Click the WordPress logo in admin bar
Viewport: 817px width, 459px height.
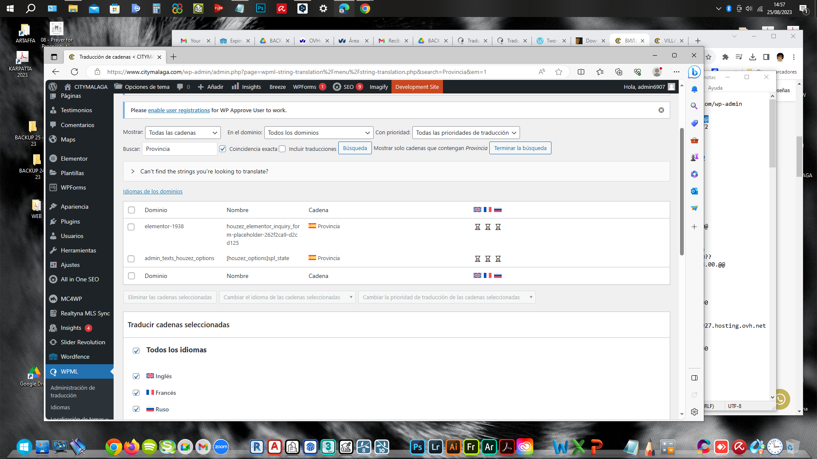53,87
